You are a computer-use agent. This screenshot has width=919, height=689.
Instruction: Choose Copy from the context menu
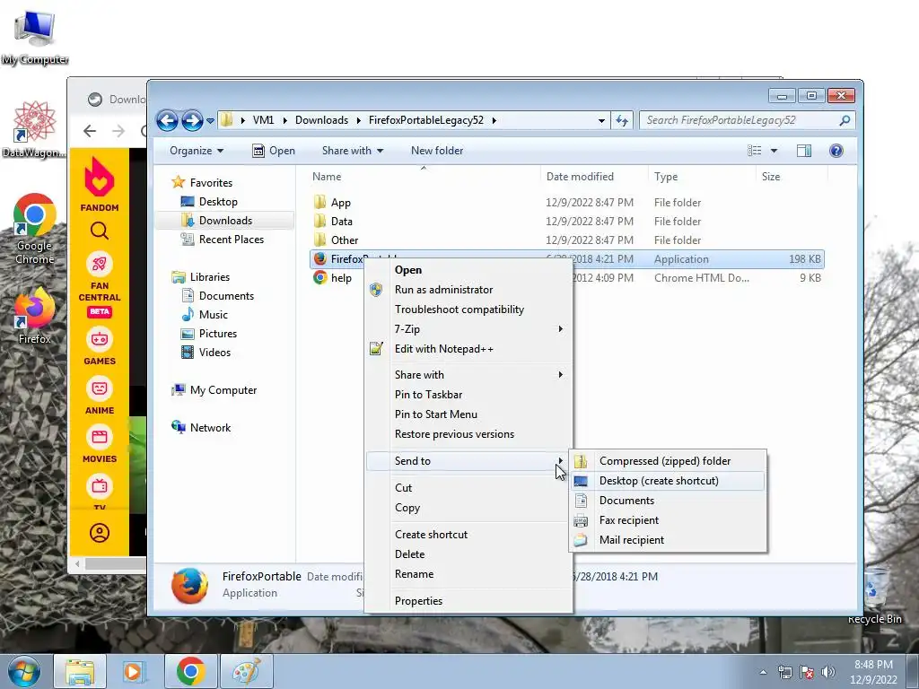(468, 508)
